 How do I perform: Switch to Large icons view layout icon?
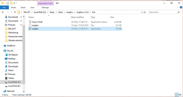pyautogui.click(x=180, y=95)
